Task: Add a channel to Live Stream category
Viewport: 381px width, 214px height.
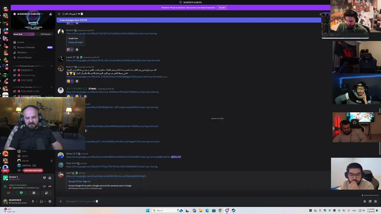Action: pos(51,87)
